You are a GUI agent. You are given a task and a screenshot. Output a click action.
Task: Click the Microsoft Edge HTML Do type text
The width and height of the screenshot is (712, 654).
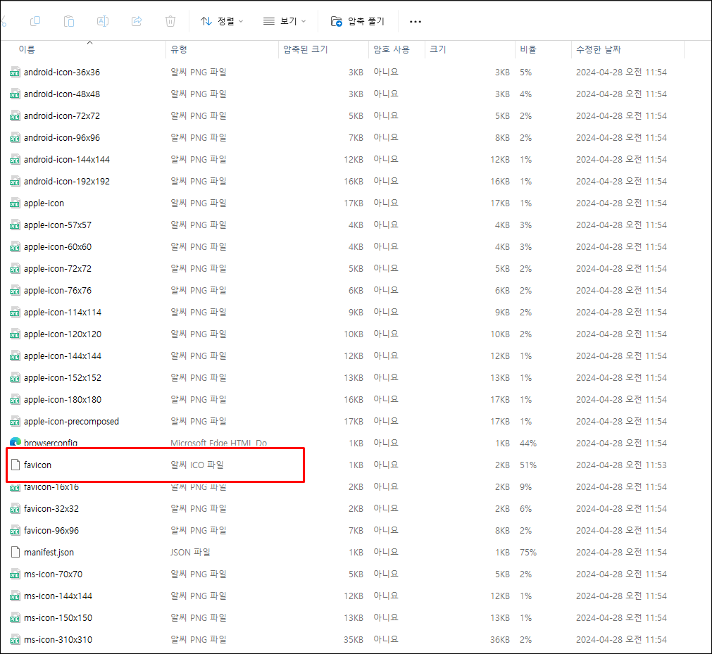(219, 443)
